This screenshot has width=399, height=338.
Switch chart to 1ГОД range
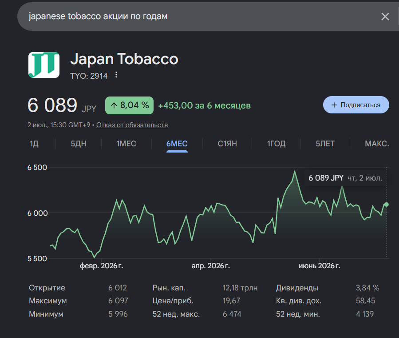276,144
